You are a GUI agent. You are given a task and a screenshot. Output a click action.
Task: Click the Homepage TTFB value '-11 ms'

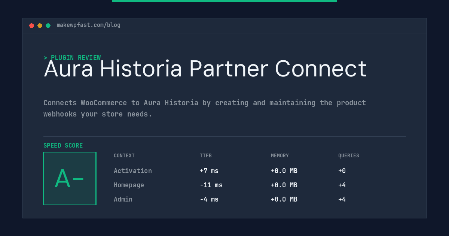(211, 185)
